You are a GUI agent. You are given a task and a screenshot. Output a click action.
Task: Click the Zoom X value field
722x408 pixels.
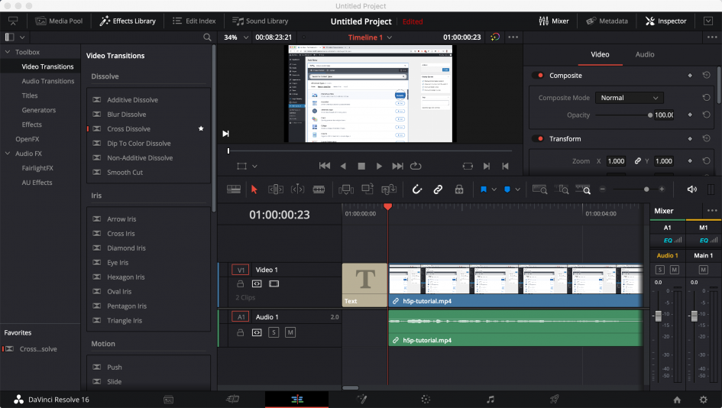click(x=616, y=161)
